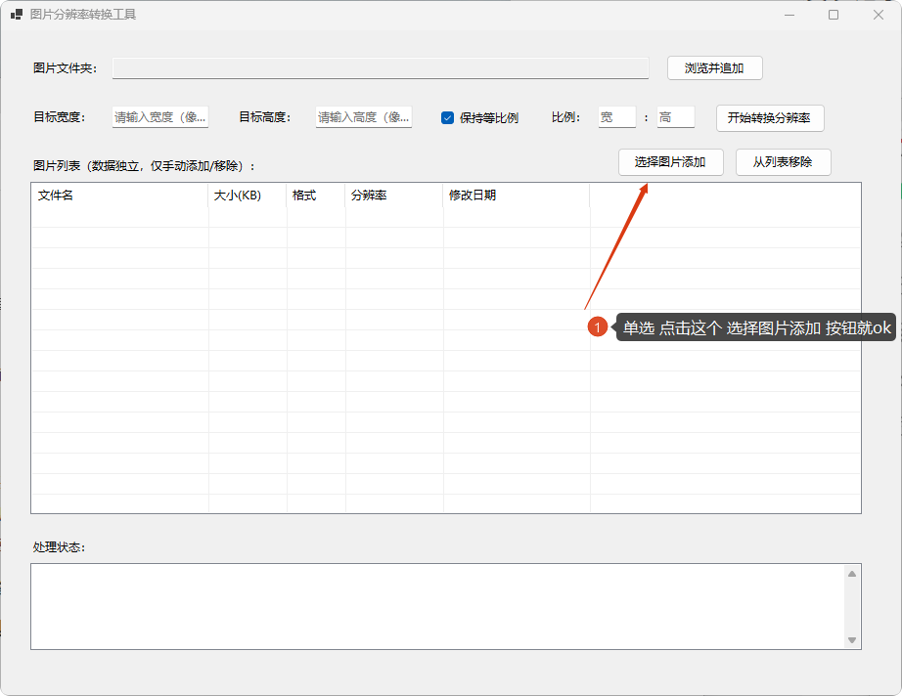The height and width of the screenshot is (696, 902).
Task: Click the 浏览并追加 button
Action: click(x=714, y=68)
